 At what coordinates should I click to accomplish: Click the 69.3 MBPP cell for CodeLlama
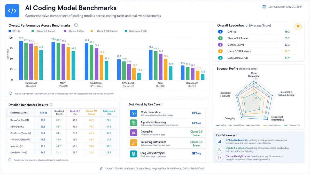(109, 127)
